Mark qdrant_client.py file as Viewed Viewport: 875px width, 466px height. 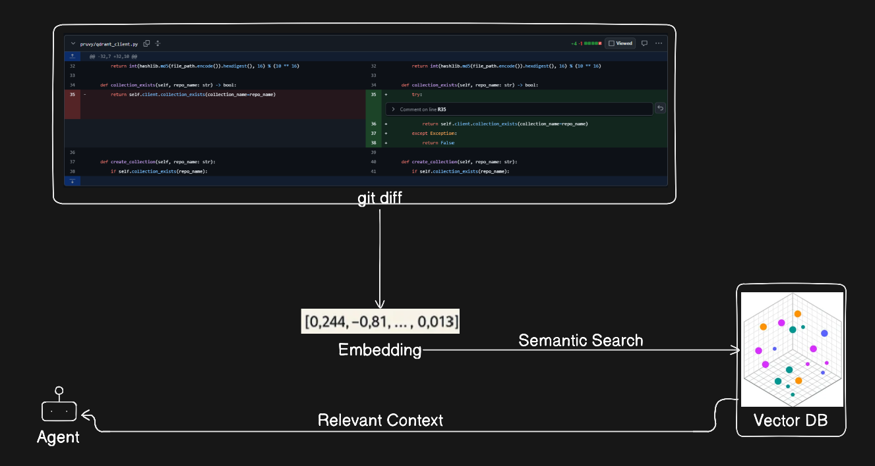620,43
